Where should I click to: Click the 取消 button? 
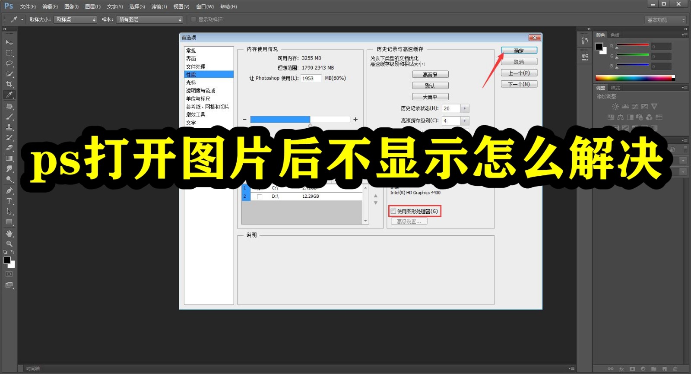click(519, 62)
